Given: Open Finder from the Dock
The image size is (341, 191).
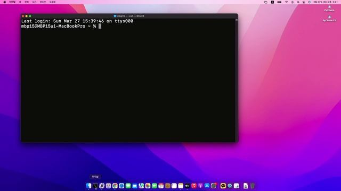Looking at the screenshot, I should click(x=89, y=186).
